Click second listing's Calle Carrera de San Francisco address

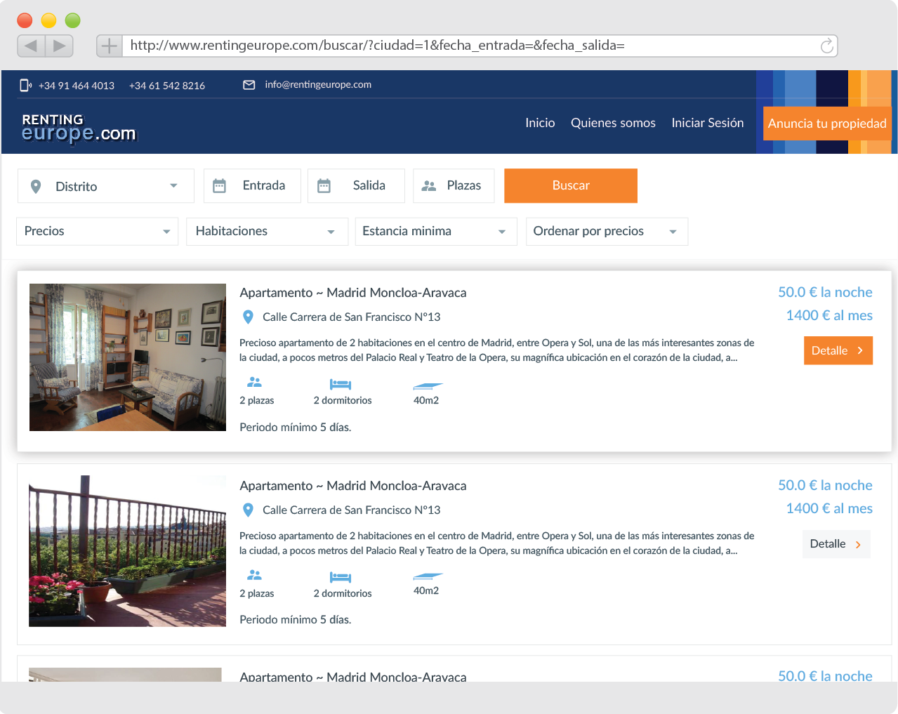[351, 510]
